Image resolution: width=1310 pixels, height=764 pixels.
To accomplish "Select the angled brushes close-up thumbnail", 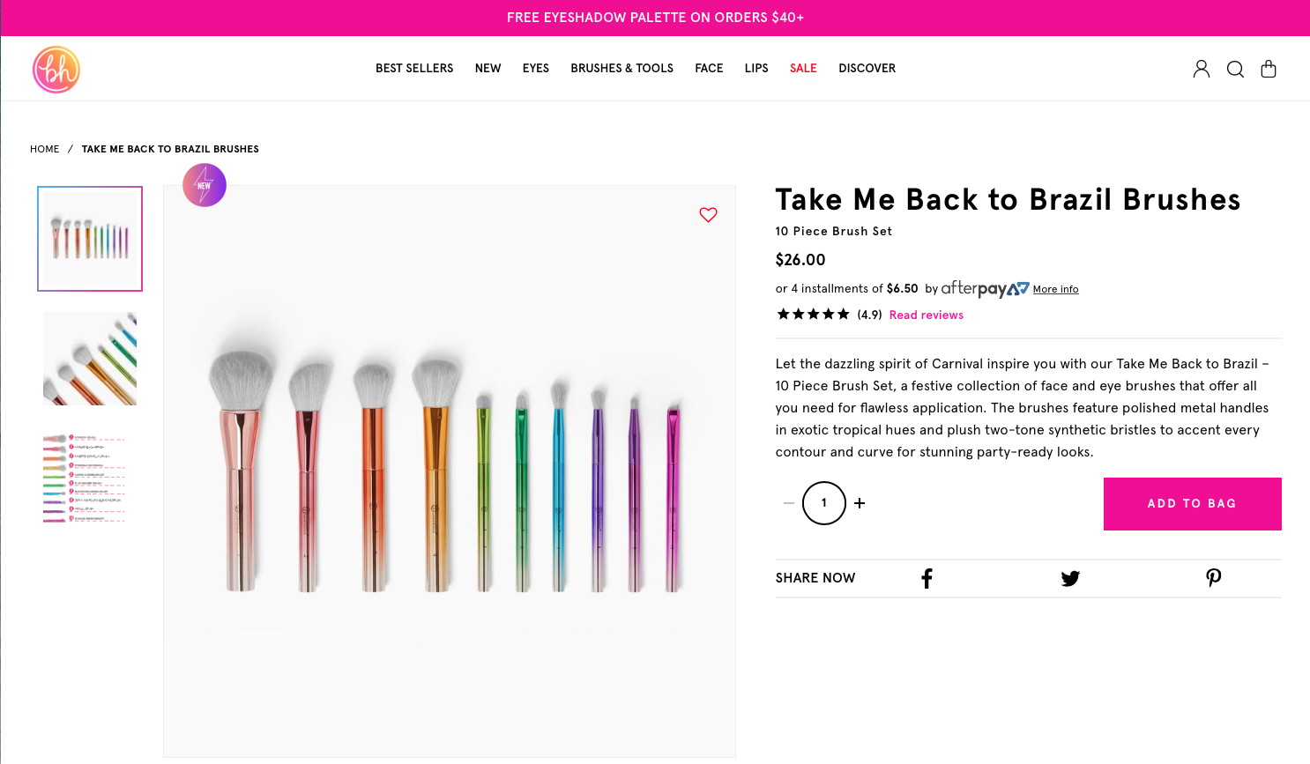I will tap(90, 359).
